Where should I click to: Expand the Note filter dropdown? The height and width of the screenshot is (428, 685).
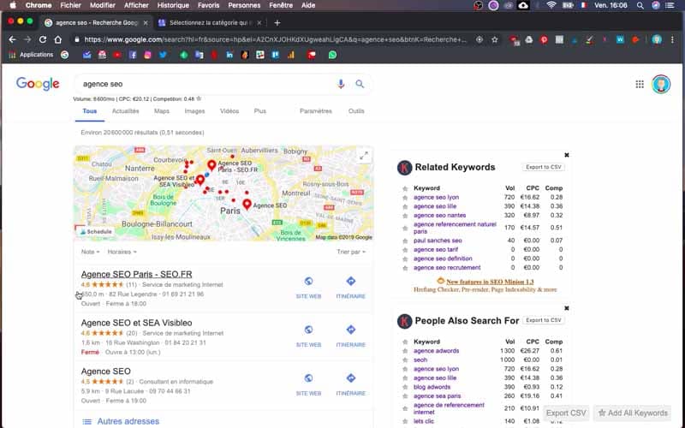(90, 252)
